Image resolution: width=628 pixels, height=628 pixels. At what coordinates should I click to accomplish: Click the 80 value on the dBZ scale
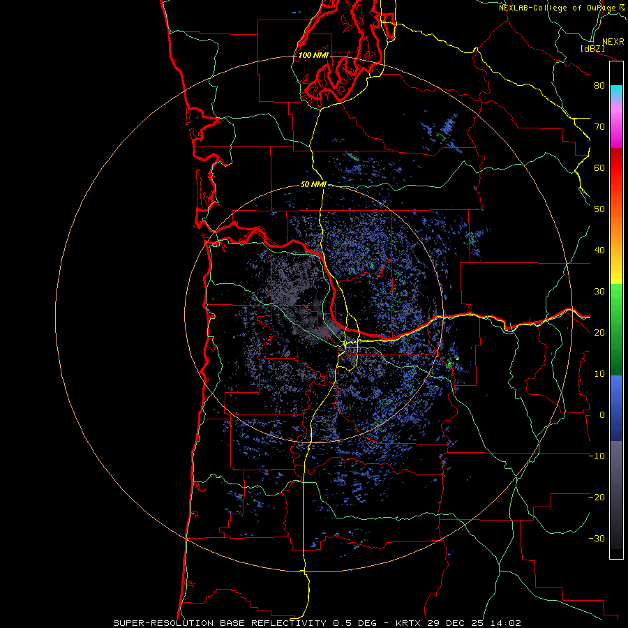[x=599, y=86]
